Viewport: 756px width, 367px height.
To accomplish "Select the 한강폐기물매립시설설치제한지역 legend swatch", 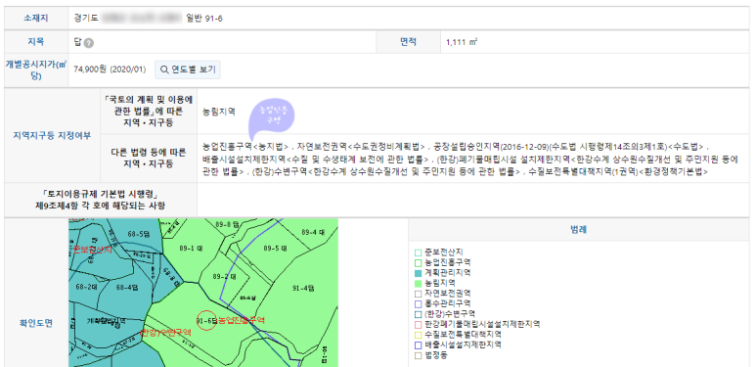I will tap(418, 324).
